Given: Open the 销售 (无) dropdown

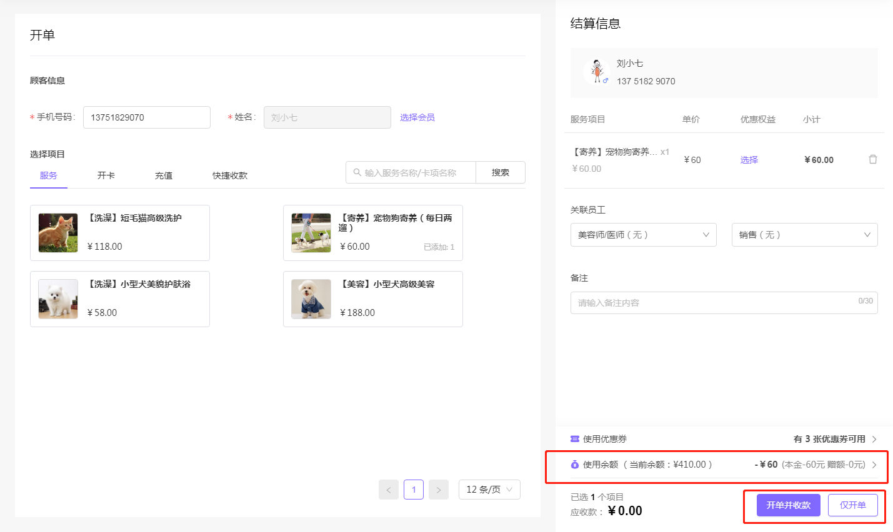Looking at the screenshot, I should click(805, 235).
